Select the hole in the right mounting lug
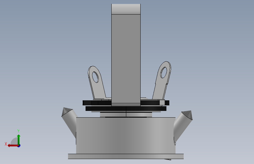This screenshot has width=254, height=164. 163,73
